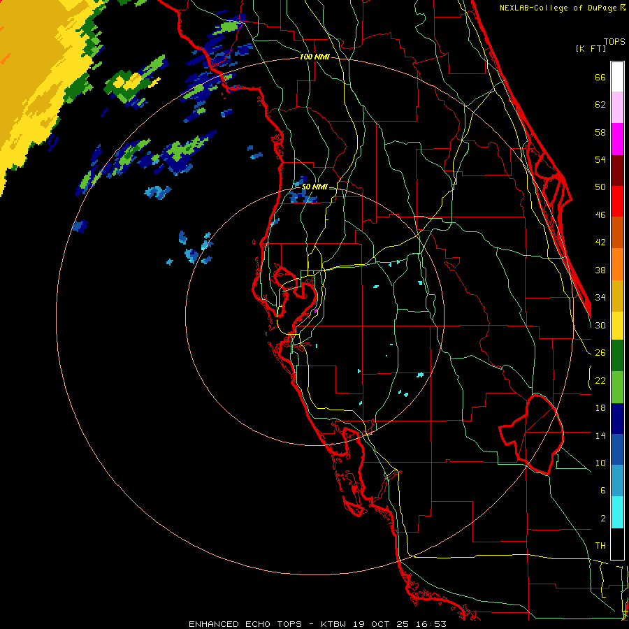Screen dimensions: 629x629
Task: Click the NEXLAB-College of DuPage label
Action: 559,8
